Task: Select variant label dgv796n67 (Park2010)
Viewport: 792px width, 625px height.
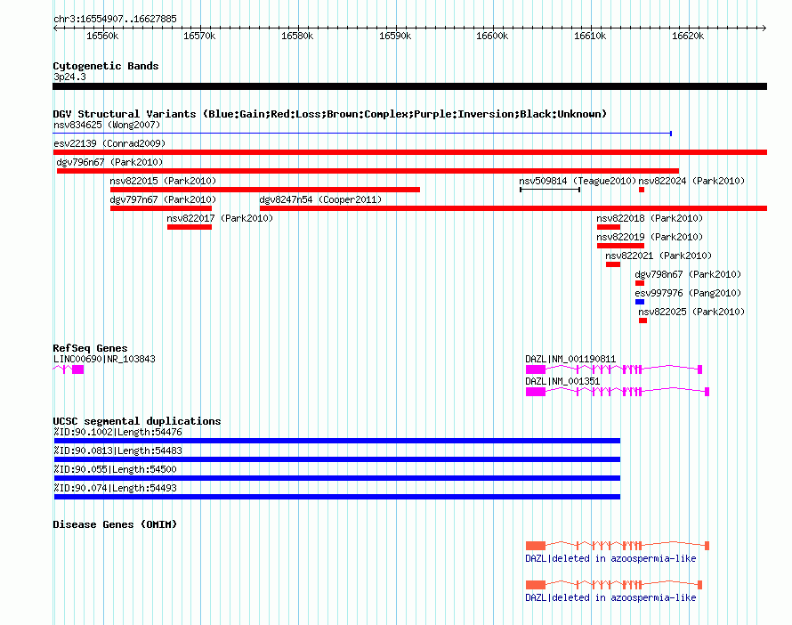Action: coord(109,162)
